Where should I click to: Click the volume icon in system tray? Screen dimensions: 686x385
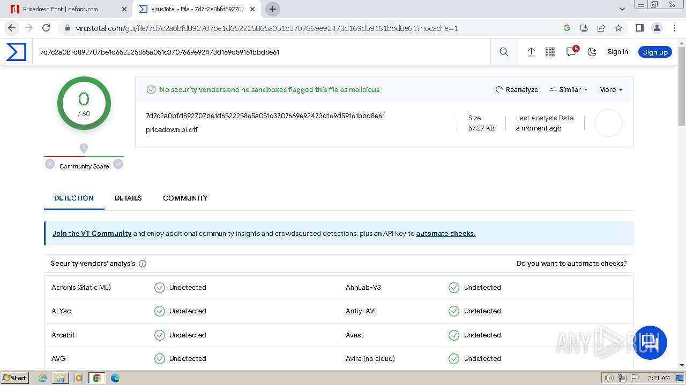pyautogui.click(x=609, y=378)
